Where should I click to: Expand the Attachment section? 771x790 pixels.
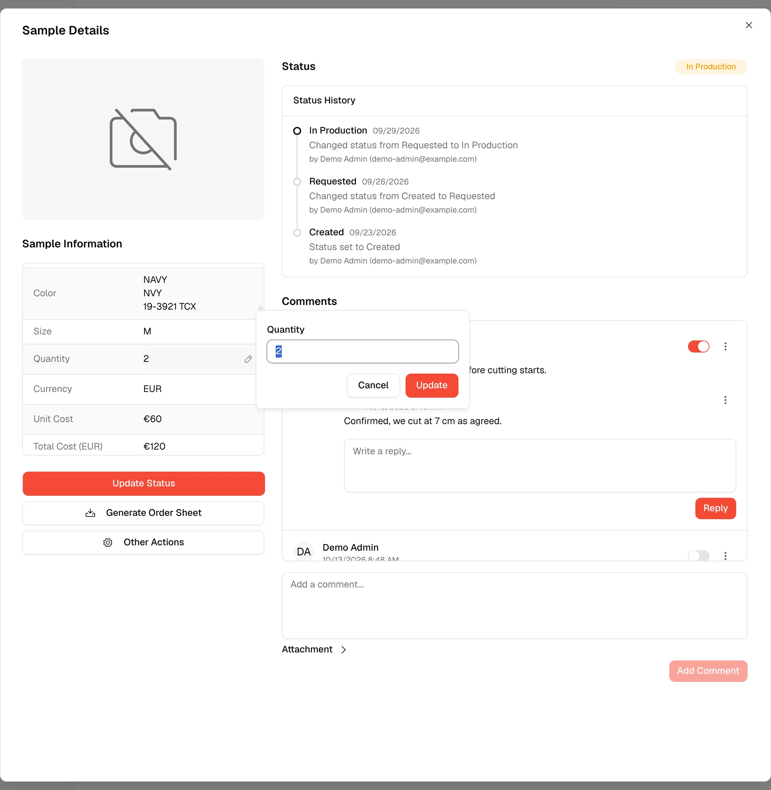pos(314,649)
